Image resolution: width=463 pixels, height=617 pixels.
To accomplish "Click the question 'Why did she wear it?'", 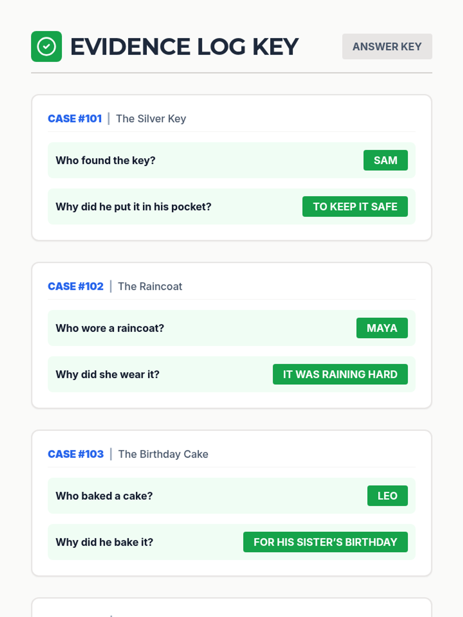I will [x=107, y=374].
